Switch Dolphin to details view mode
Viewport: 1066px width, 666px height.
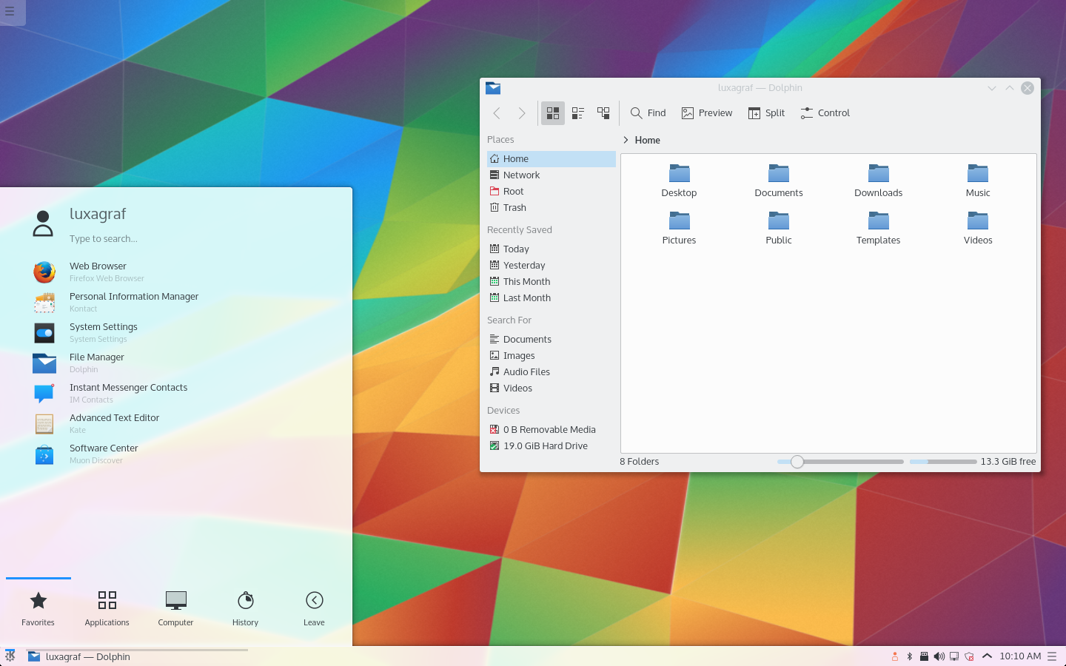577,112
